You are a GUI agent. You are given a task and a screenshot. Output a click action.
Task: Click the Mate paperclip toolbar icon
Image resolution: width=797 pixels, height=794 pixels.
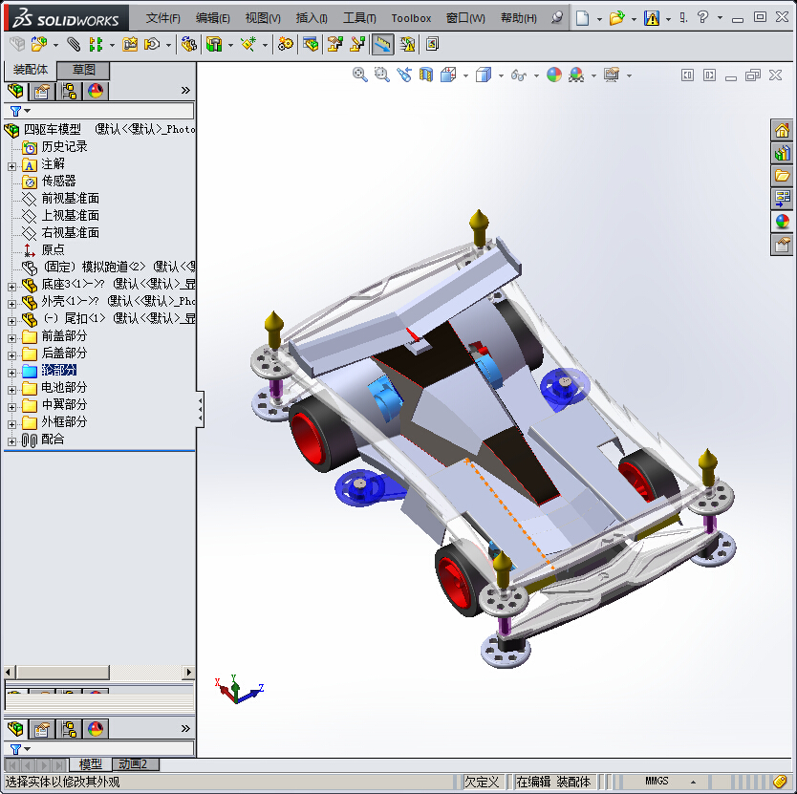tap(75, 44)
